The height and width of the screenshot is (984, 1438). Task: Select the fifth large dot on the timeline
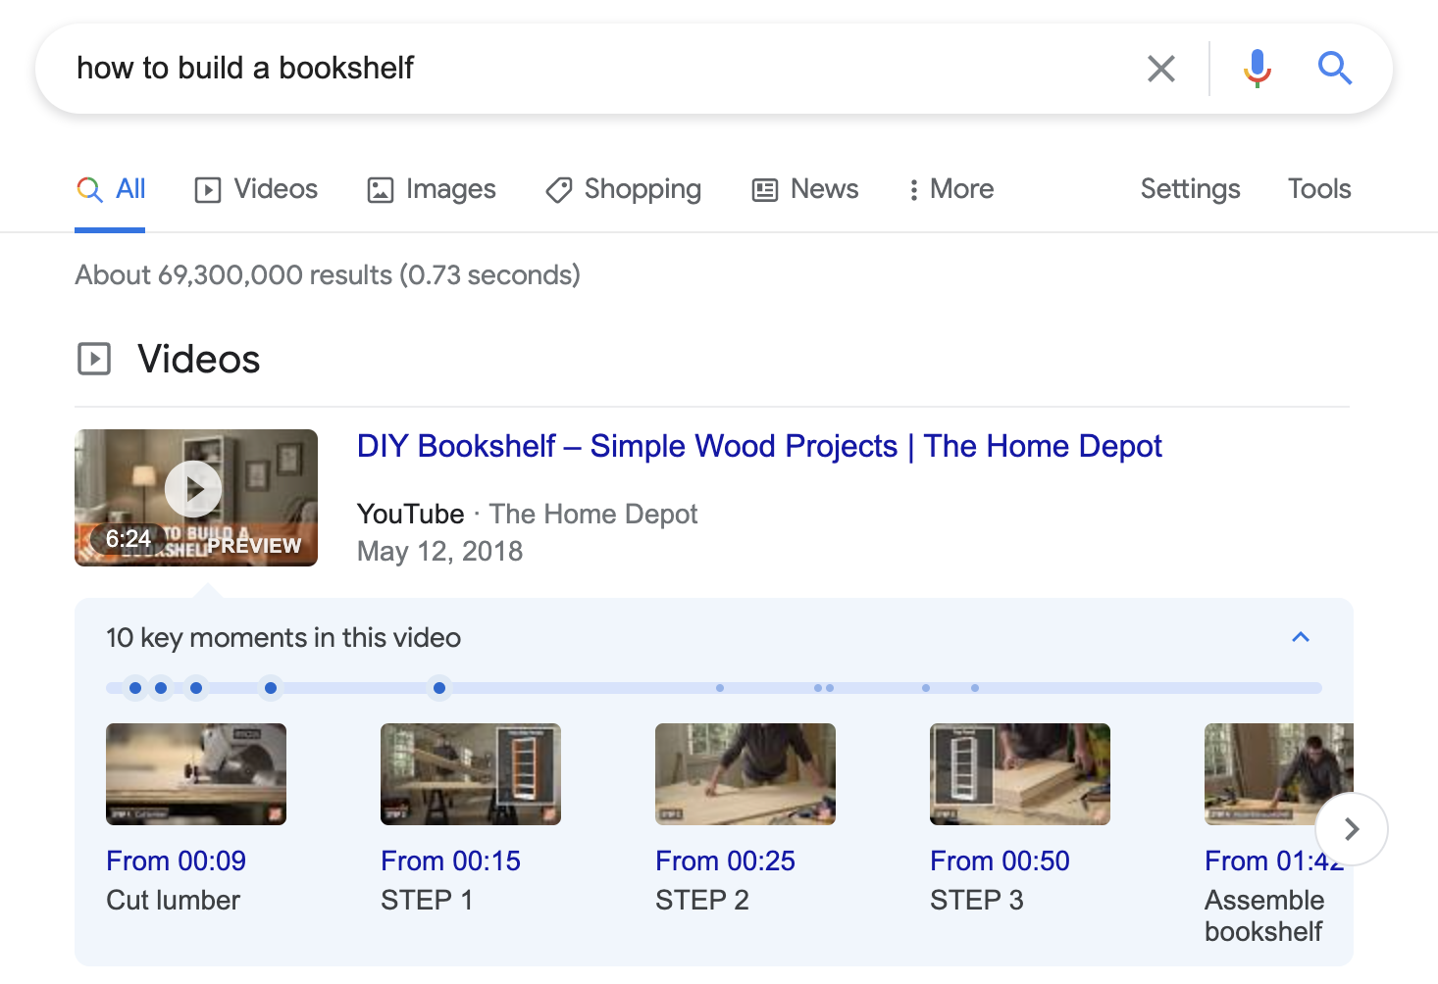[x=439, y=688]
